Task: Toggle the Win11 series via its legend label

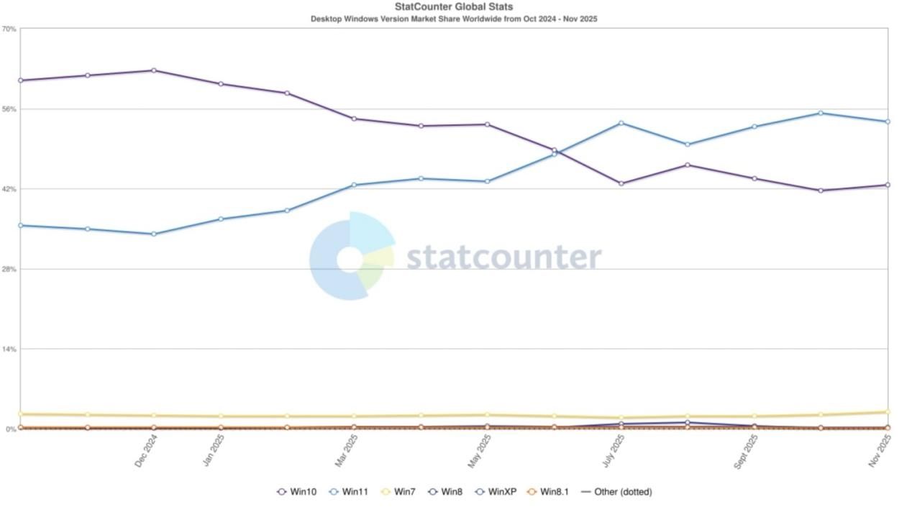Action: [355, 492]
